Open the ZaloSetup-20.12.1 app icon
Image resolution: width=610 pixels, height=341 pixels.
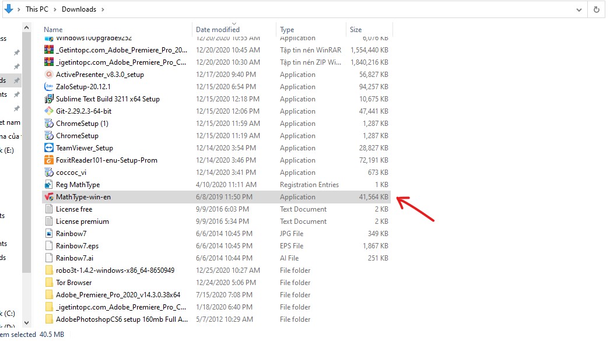pyautogui.click(x=48, y=86)
